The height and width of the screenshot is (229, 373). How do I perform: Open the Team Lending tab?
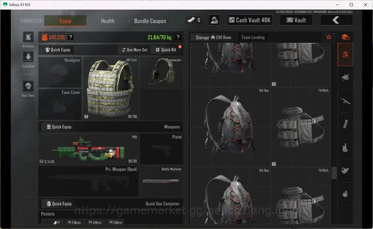coord(253,37)
